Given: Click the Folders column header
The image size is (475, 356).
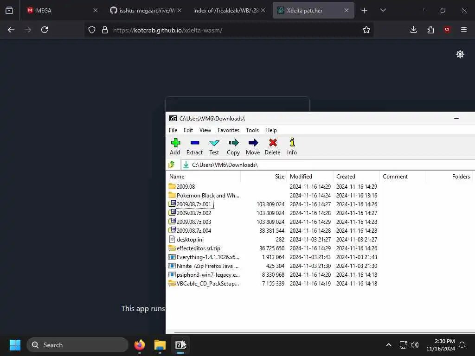Looking at the screenshot, I should (449, 177).
